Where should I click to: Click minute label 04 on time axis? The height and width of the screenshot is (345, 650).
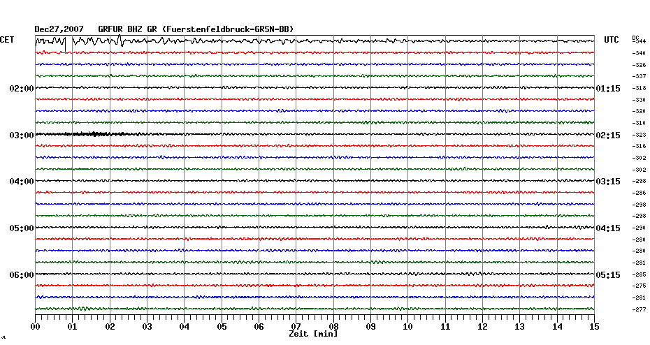[x=185, y=326]
